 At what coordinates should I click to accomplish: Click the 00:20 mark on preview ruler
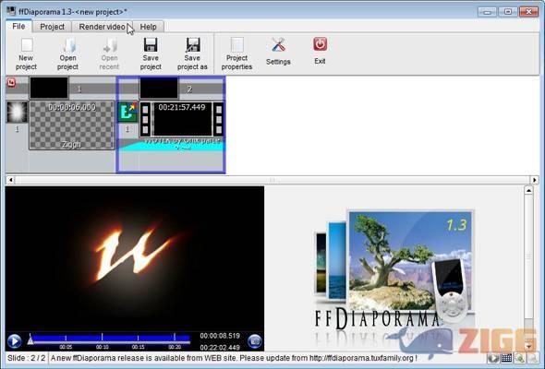click(175, 347)
